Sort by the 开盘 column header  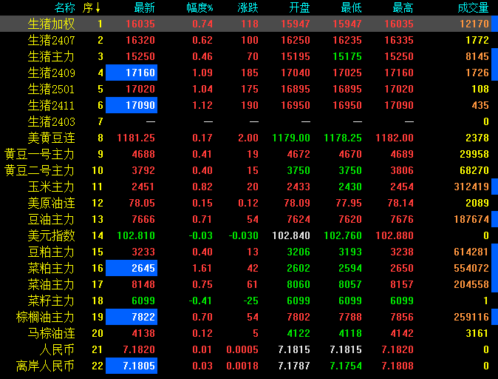coord(299,7)
